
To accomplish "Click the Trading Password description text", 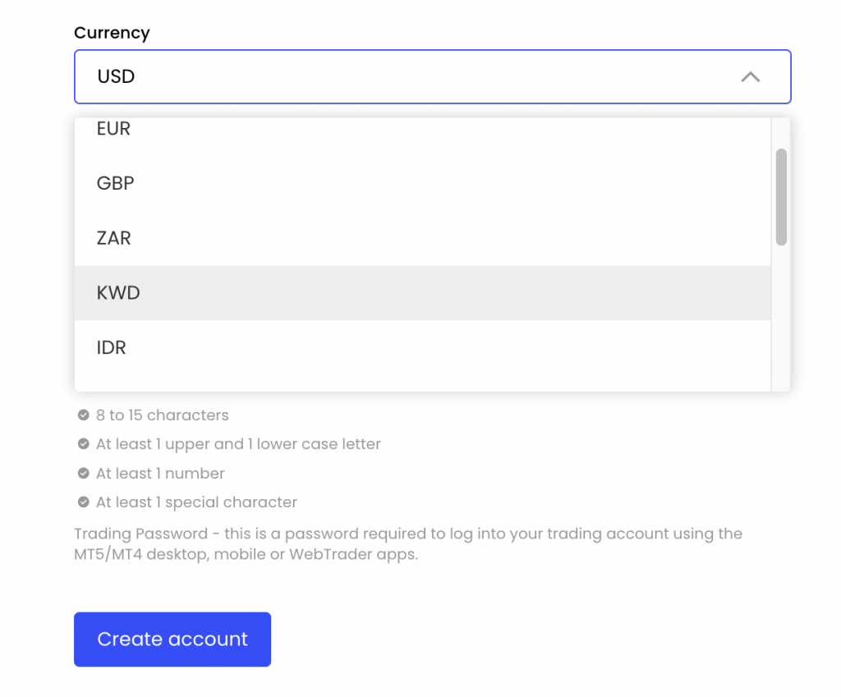I will (x=411, y=543).
